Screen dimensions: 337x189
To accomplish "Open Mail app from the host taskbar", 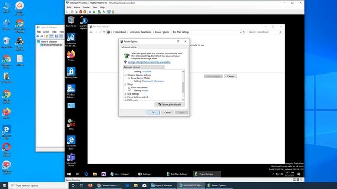I will pos(144,185).
